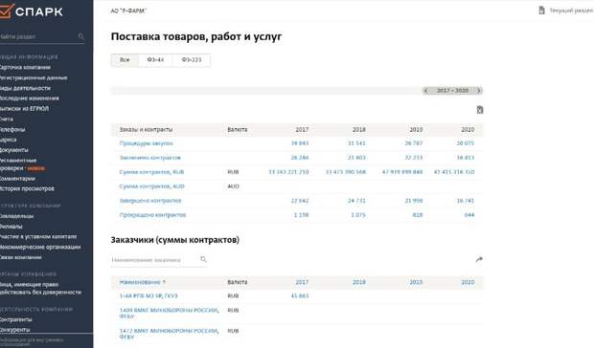594x348 pixels.
Task: Click the 2020 RUB contract sum value
Action: click(x=454, y=172)
